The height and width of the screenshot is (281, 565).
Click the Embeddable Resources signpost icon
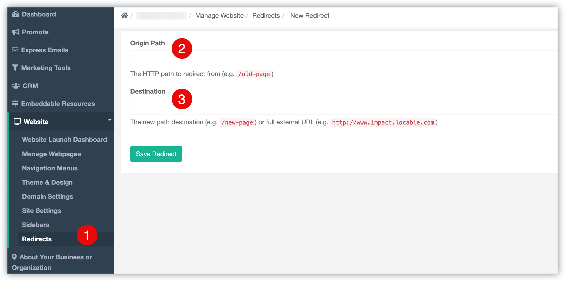point(15,104)
